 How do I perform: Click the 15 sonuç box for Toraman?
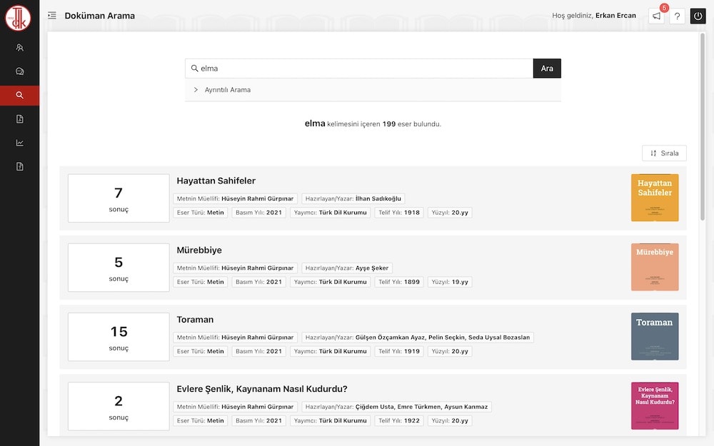pos(119,337)
